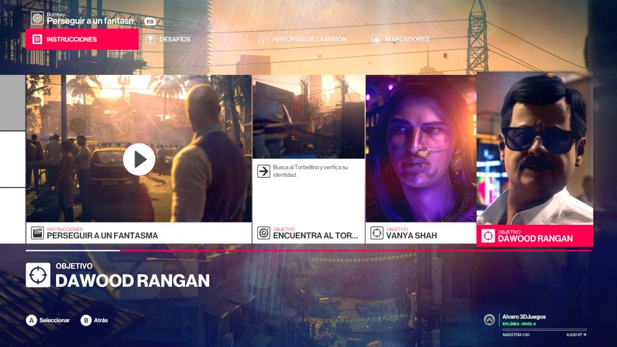Image resolution: width=617 pixels, height=347 pixels.
Task: Click the 'Perseguir a un fantasm' mission title
Action: click(90, 21)
